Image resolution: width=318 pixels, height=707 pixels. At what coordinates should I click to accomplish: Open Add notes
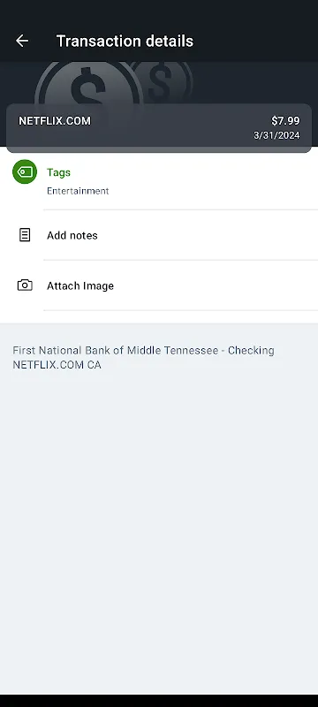[72, 235]
